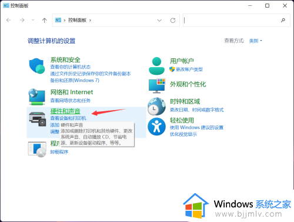Screen dimensions: 294x222
Task: Open 用户帐户 category link
Action: tap(182, 61)
